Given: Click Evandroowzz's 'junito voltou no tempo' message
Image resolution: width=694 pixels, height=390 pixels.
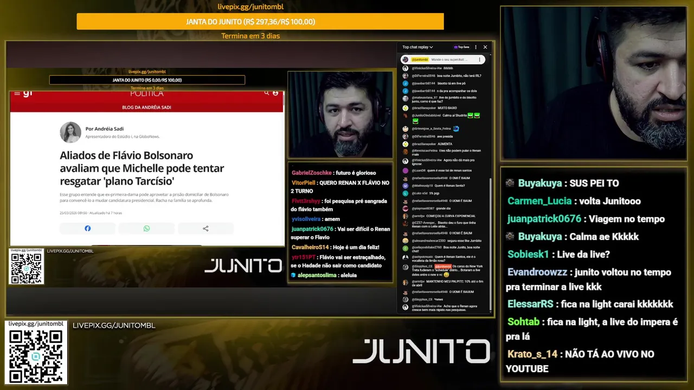Looking at the screenshot, I should click(589, 279).
